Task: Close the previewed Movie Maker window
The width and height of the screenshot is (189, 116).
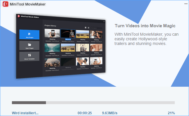Action: (x=104, y=21)
